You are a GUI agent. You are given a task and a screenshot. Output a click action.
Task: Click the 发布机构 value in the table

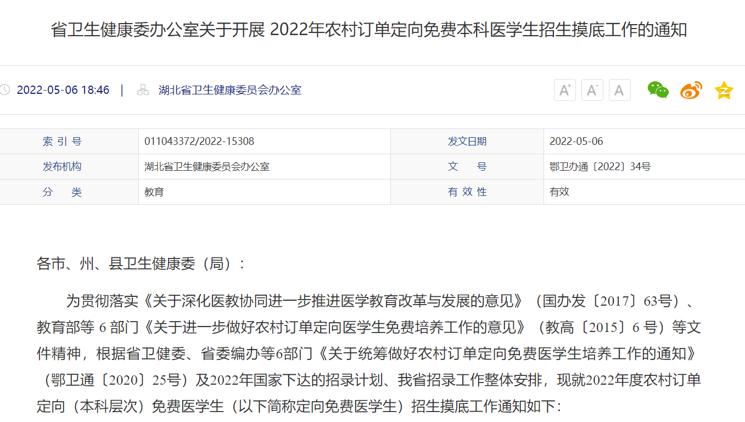pos(206,167)
